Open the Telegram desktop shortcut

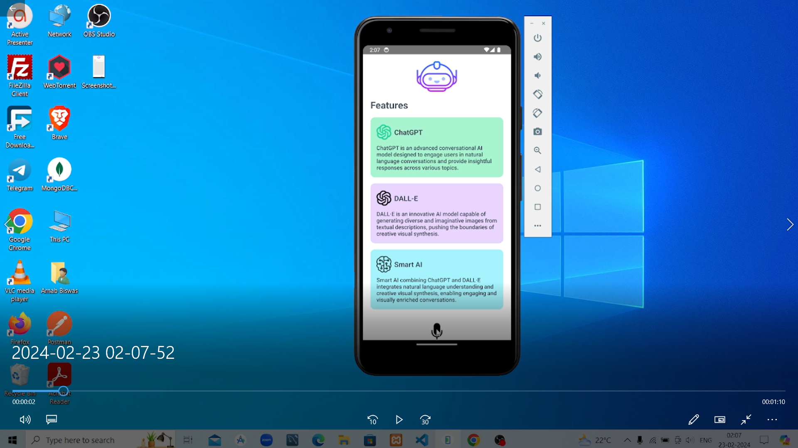(20, 175)
